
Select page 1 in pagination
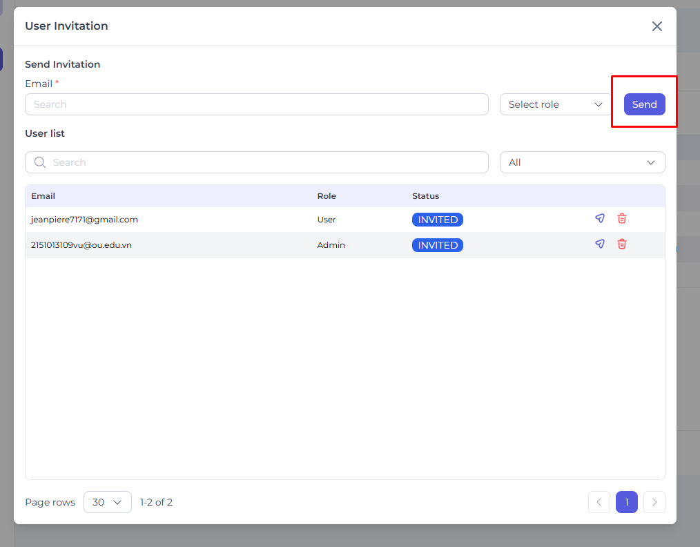point(627,502)
